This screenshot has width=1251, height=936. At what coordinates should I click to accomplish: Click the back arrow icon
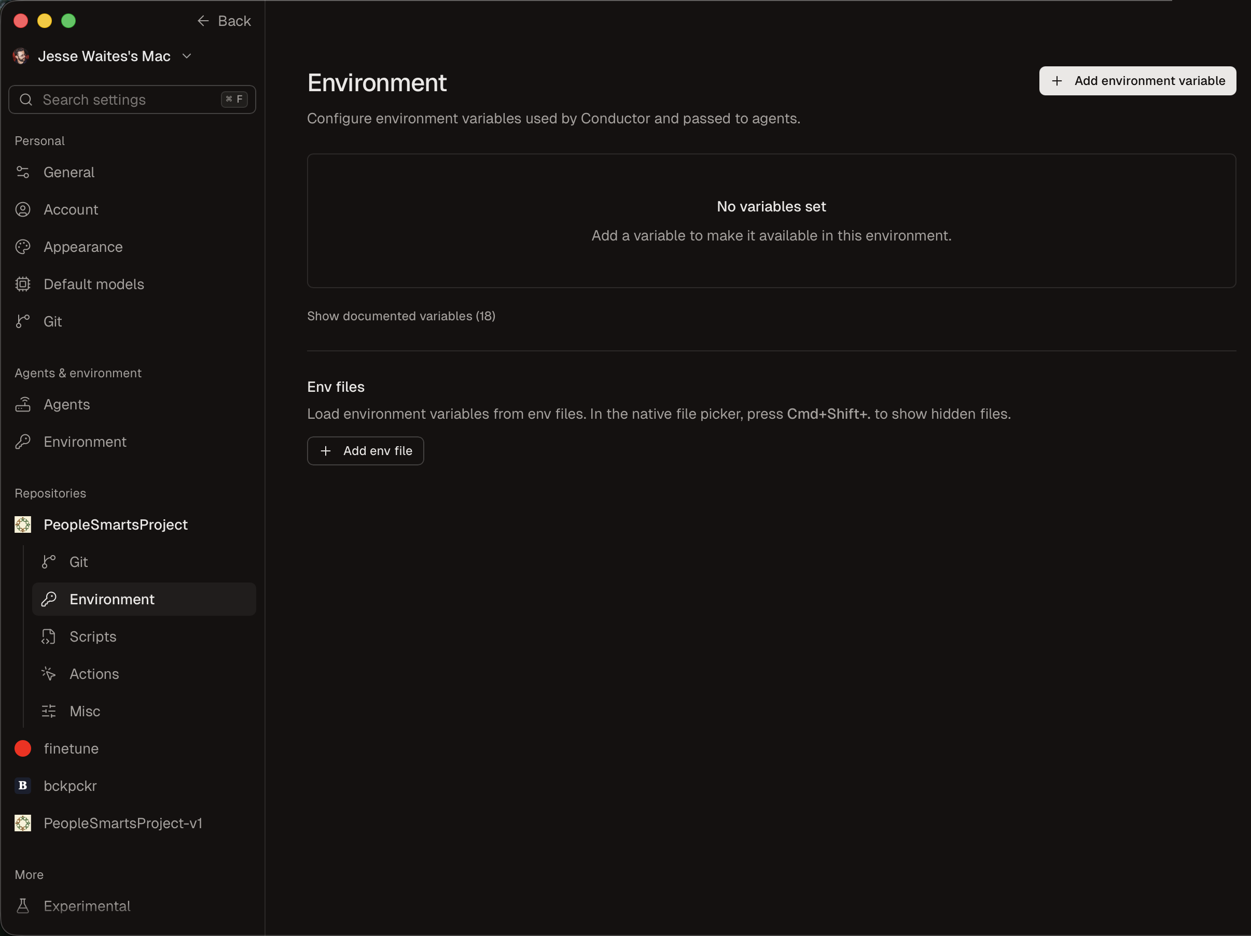click(203, 21)
